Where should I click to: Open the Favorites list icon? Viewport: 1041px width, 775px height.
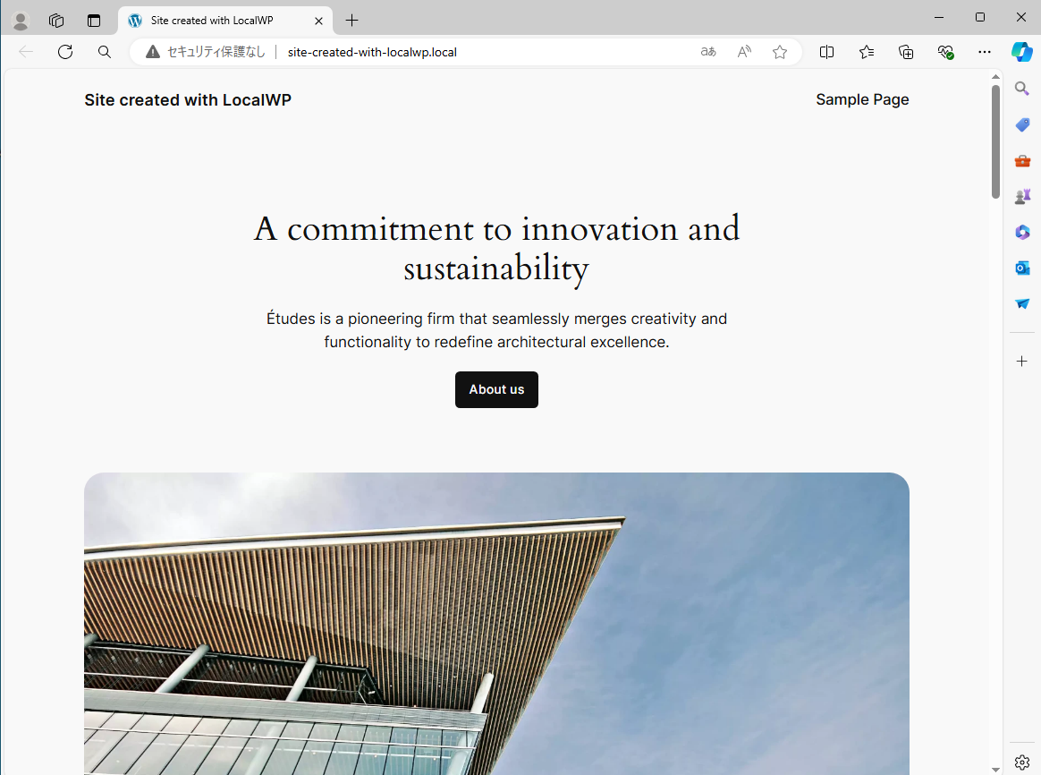pos(867,52)
